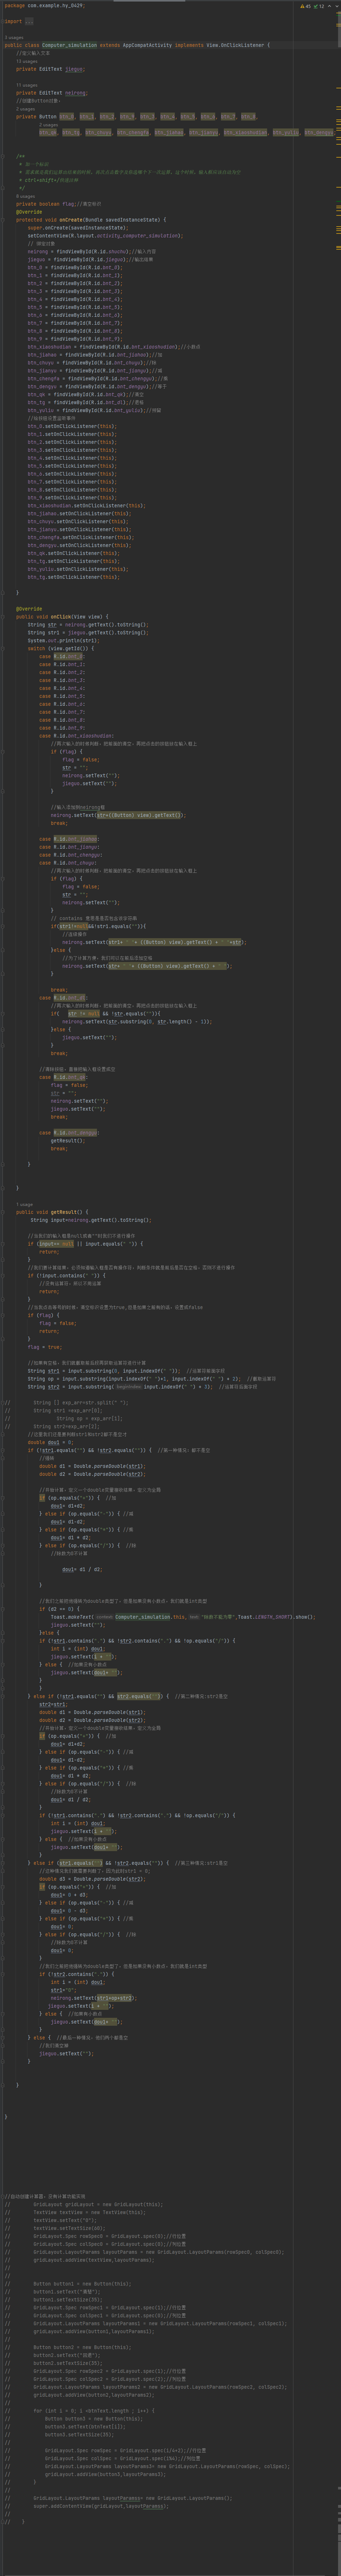
Task: Open the typo count showing 12
Action: pyautogui.click(x=319, y=6)
